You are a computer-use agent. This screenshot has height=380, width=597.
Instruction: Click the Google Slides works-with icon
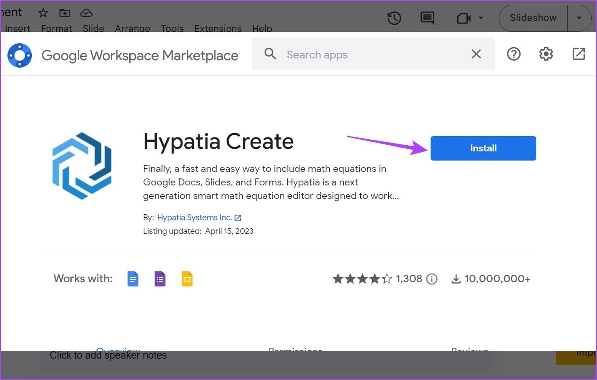coord(187,279)
